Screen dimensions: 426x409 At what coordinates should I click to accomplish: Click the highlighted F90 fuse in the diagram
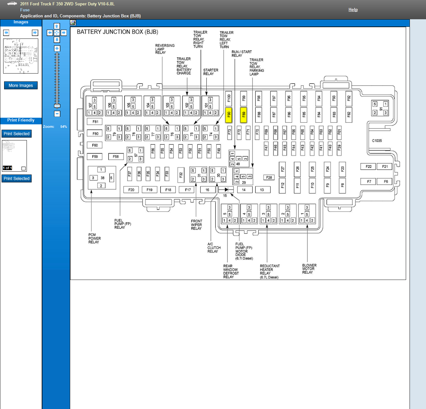click(x=229, y=114)
